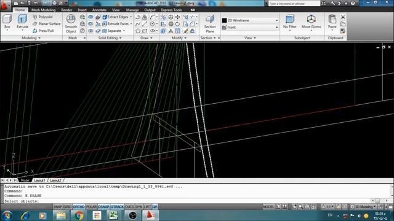Click the Move tool in Modify panel
This screenshot has width=394, height=221.
[178, 17]
